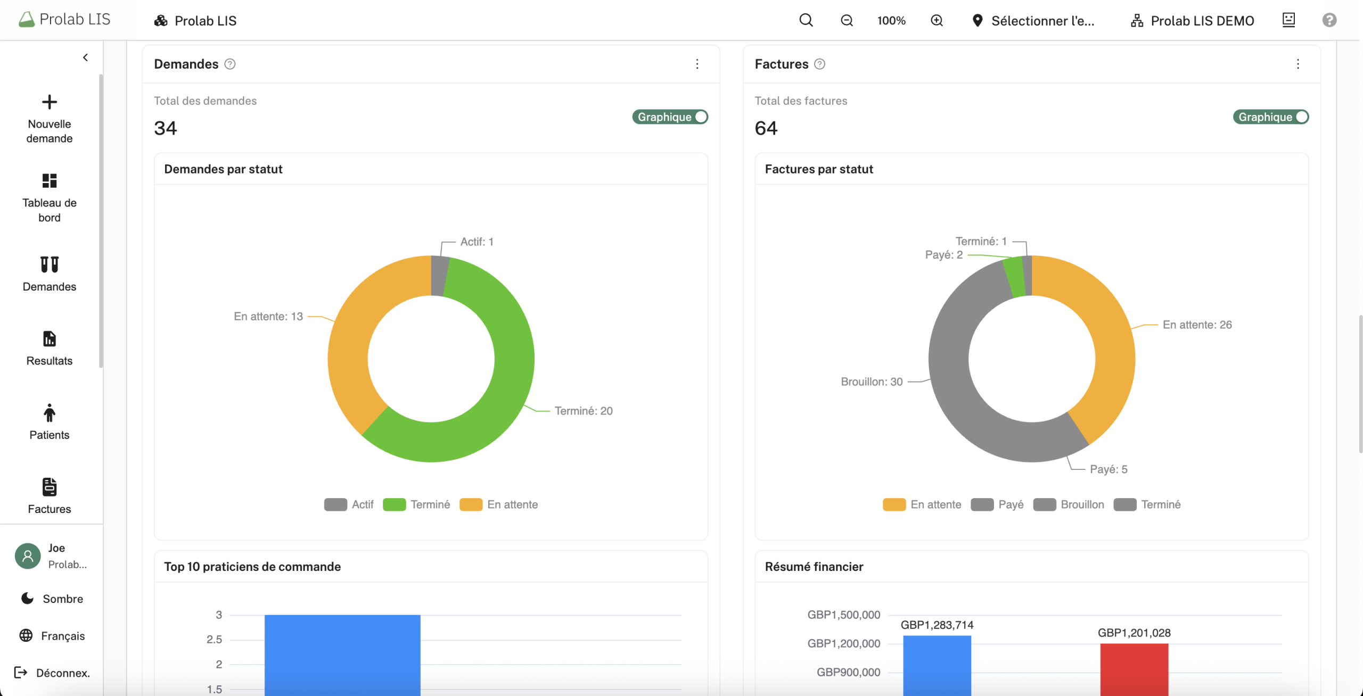Open Tableau de bord in the sidebar
The image size is (1363, 696).
[50, 198]
